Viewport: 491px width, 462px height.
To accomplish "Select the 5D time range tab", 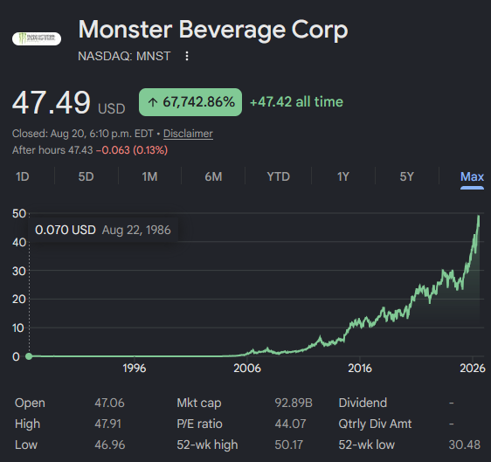I will click(x=86, y=176).
